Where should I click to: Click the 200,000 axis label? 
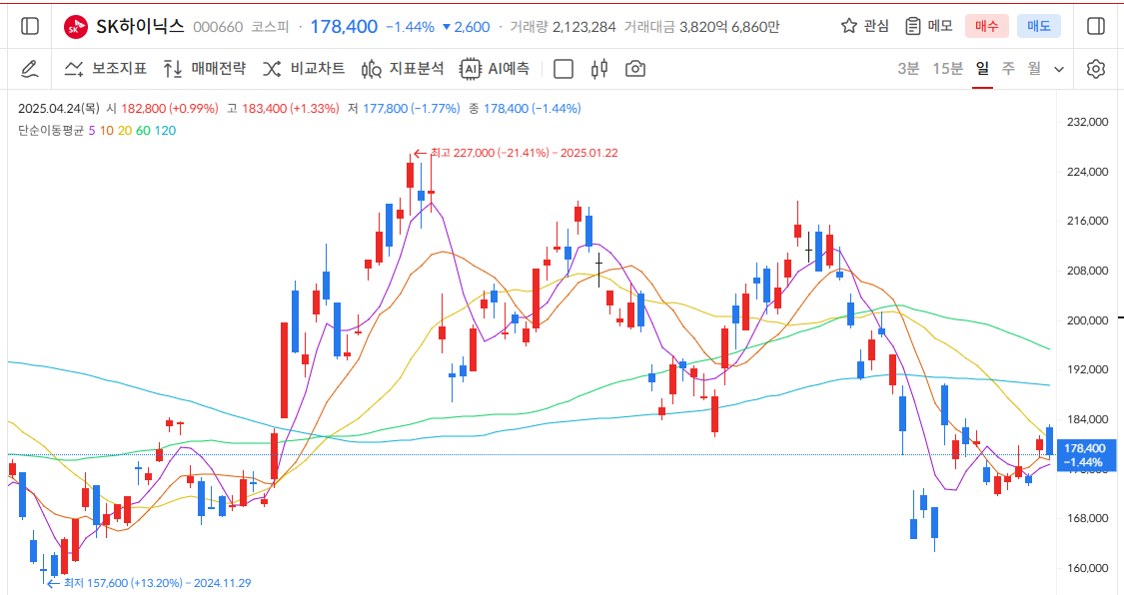[1087, 320]
